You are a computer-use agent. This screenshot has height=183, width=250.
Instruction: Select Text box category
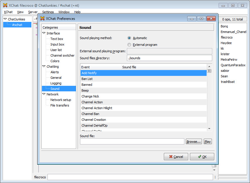[57, 39]
